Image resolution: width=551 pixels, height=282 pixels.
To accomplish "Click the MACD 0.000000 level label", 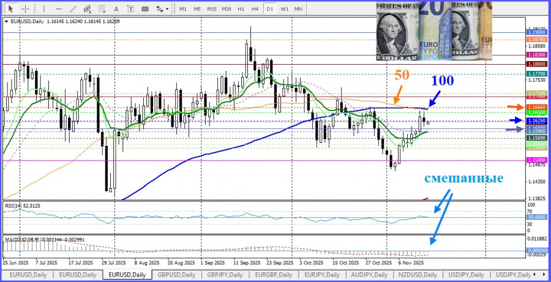I will 538,251.
